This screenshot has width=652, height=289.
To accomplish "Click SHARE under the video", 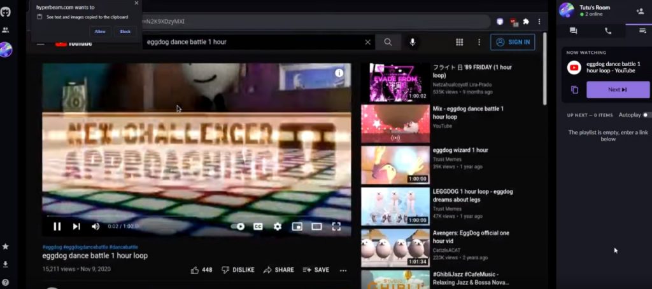I will tap(279, 270).
